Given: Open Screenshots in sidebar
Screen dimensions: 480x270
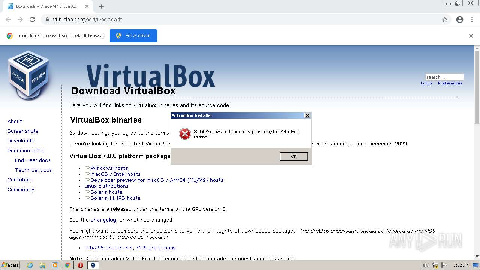Looking at the screenshot, I should (x=23, y=131).
